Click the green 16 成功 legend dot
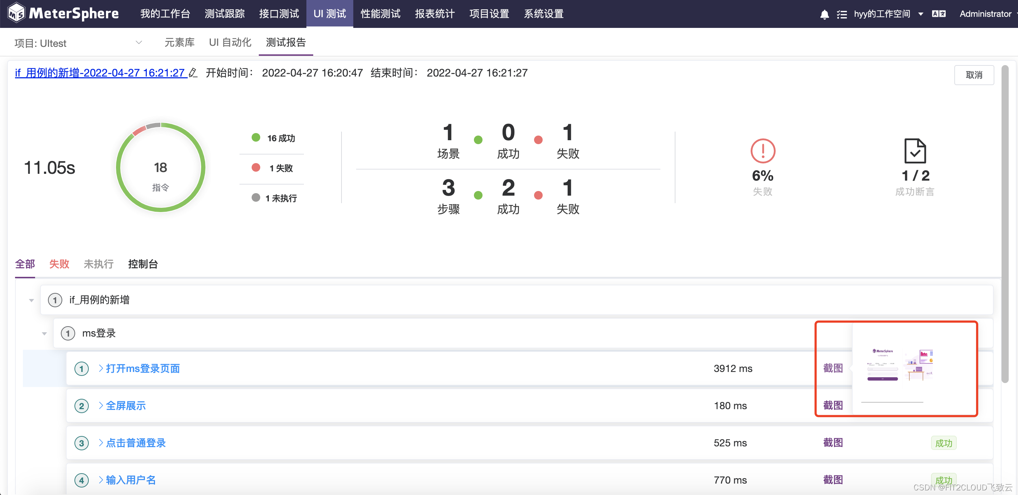Viewport: 1018px width, 495px height. pyautogui.click(x=256, y=137)
